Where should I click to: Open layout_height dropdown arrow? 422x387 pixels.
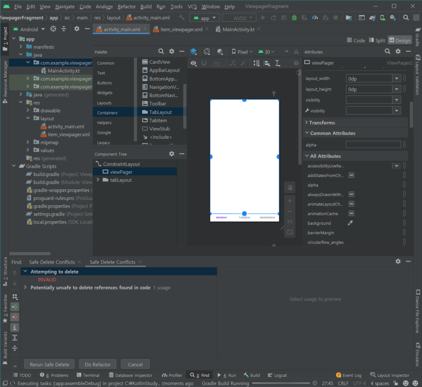(x=397, y=89)
